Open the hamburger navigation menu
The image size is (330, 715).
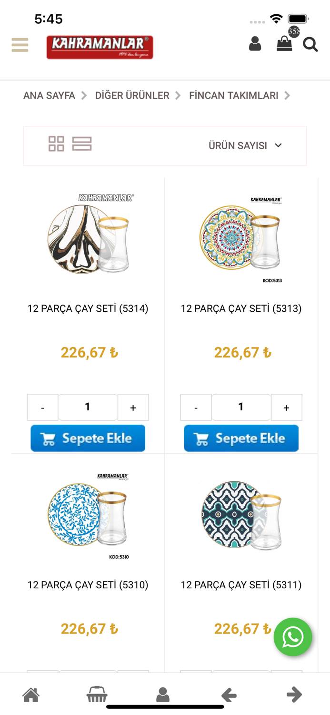(x=20, y=44)
